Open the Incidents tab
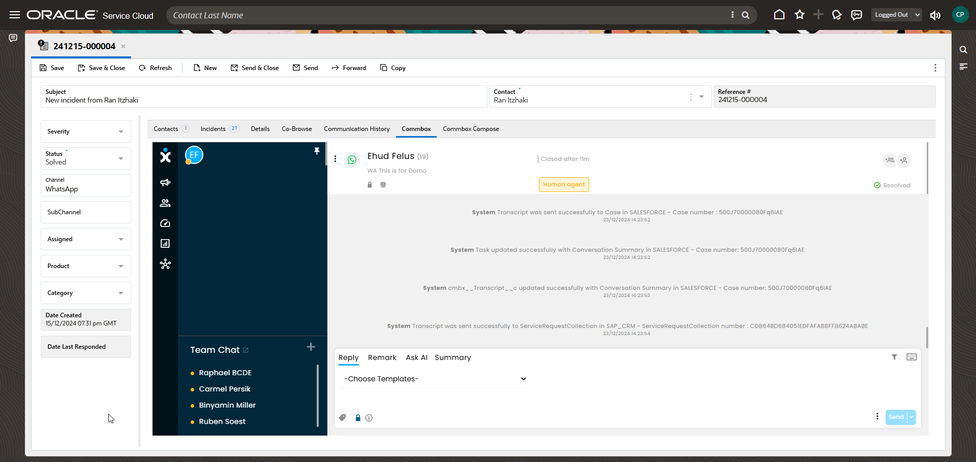Viewport: 976px width, 462px height. 220,129
